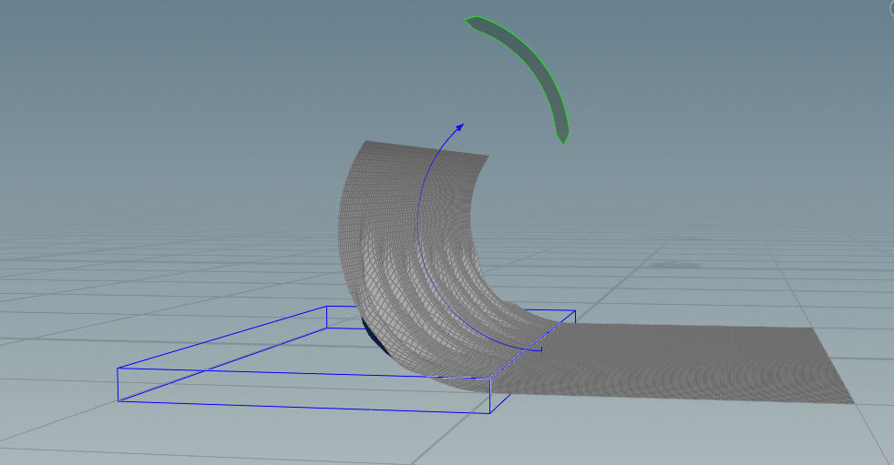Viewport: 894px width, 465px height.
Task: Click the dark blue patch under the curl
Action: (374, 335)
